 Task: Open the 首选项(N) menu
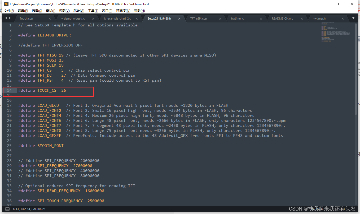coord(123,11)
